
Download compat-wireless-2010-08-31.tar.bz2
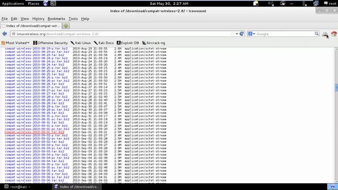34,122
